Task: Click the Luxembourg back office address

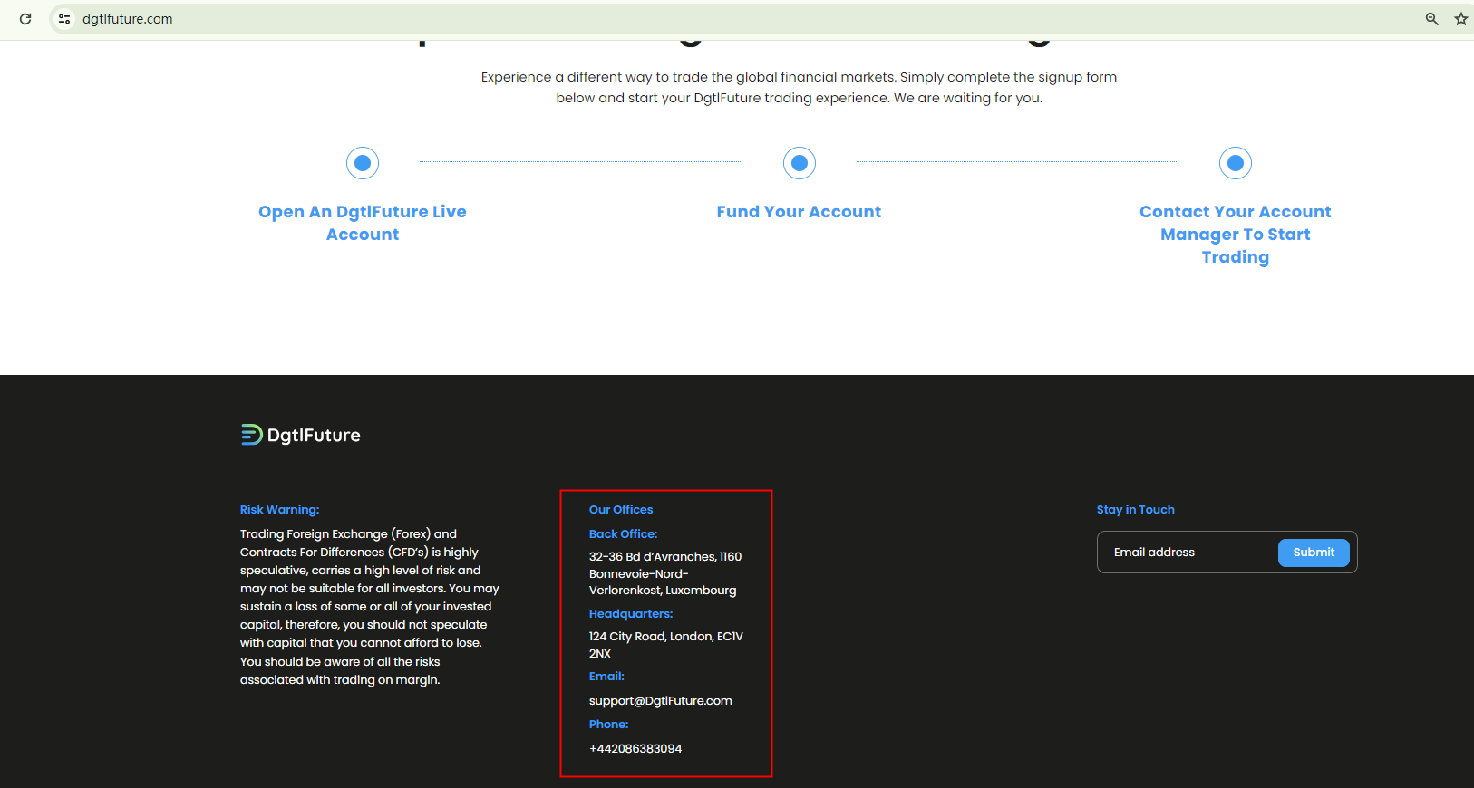Action: 664,573
